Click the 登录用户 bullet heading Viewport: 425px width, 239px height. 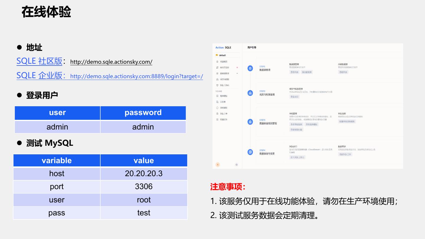point(42,95)
